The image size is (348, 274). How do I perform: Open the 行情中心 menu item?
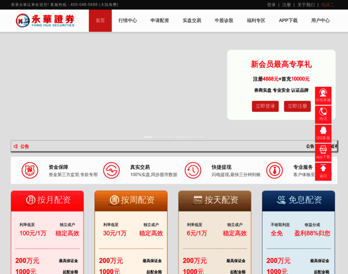[x=128, y=21]
